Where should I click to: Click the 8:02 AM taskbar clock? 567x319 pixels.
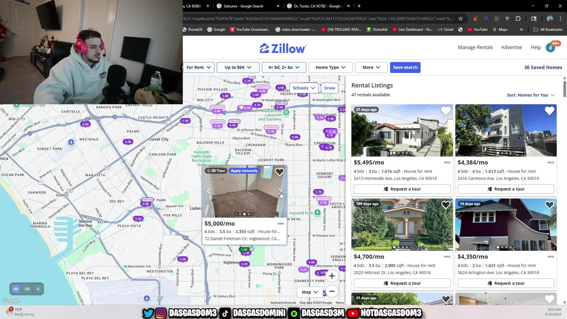coord(553,312)
